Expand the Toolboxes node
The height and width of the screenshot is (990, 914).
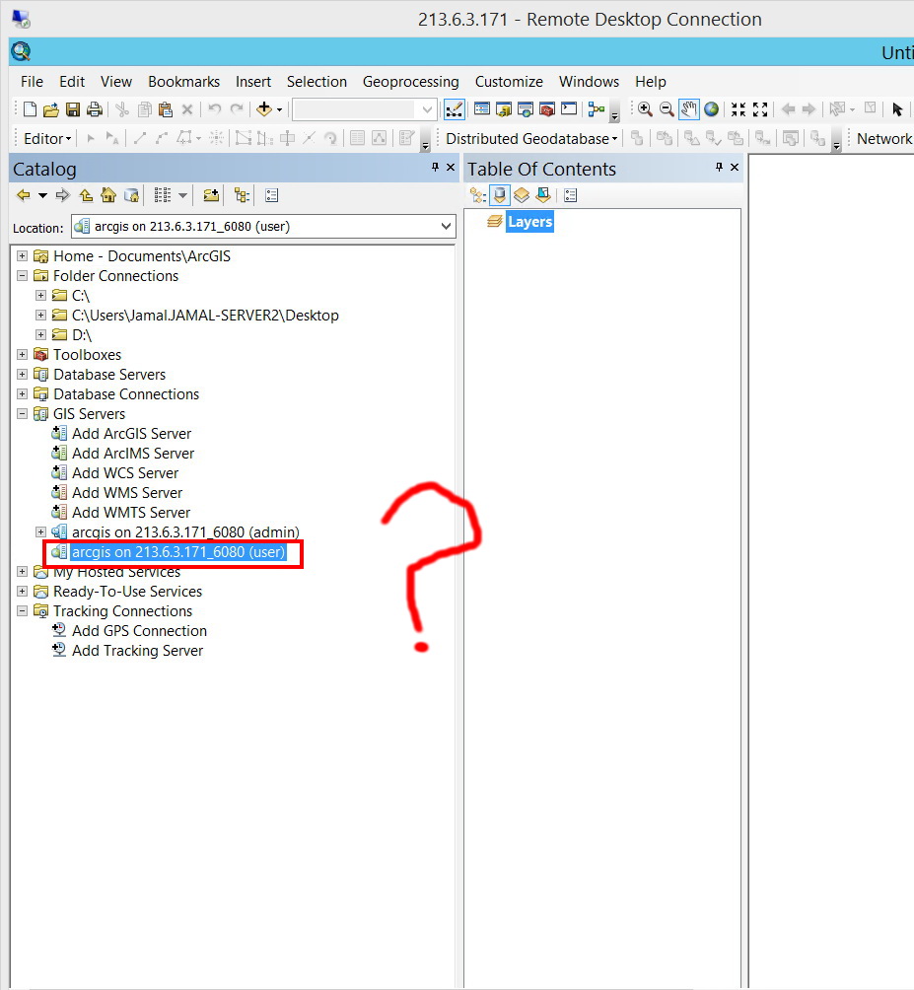click(22, 354)
